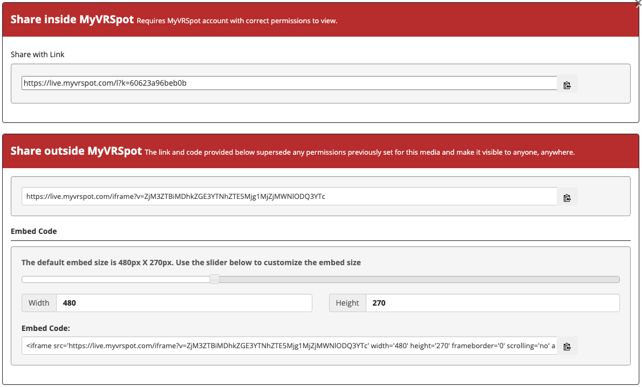Click the 'Requires MyVRSpot account' notice
The height and width of the screenshot is (387, 642).
coord(237,21)
